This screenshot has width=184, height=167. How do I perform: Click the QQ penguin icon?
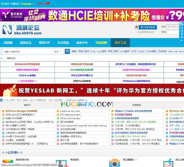136,27
